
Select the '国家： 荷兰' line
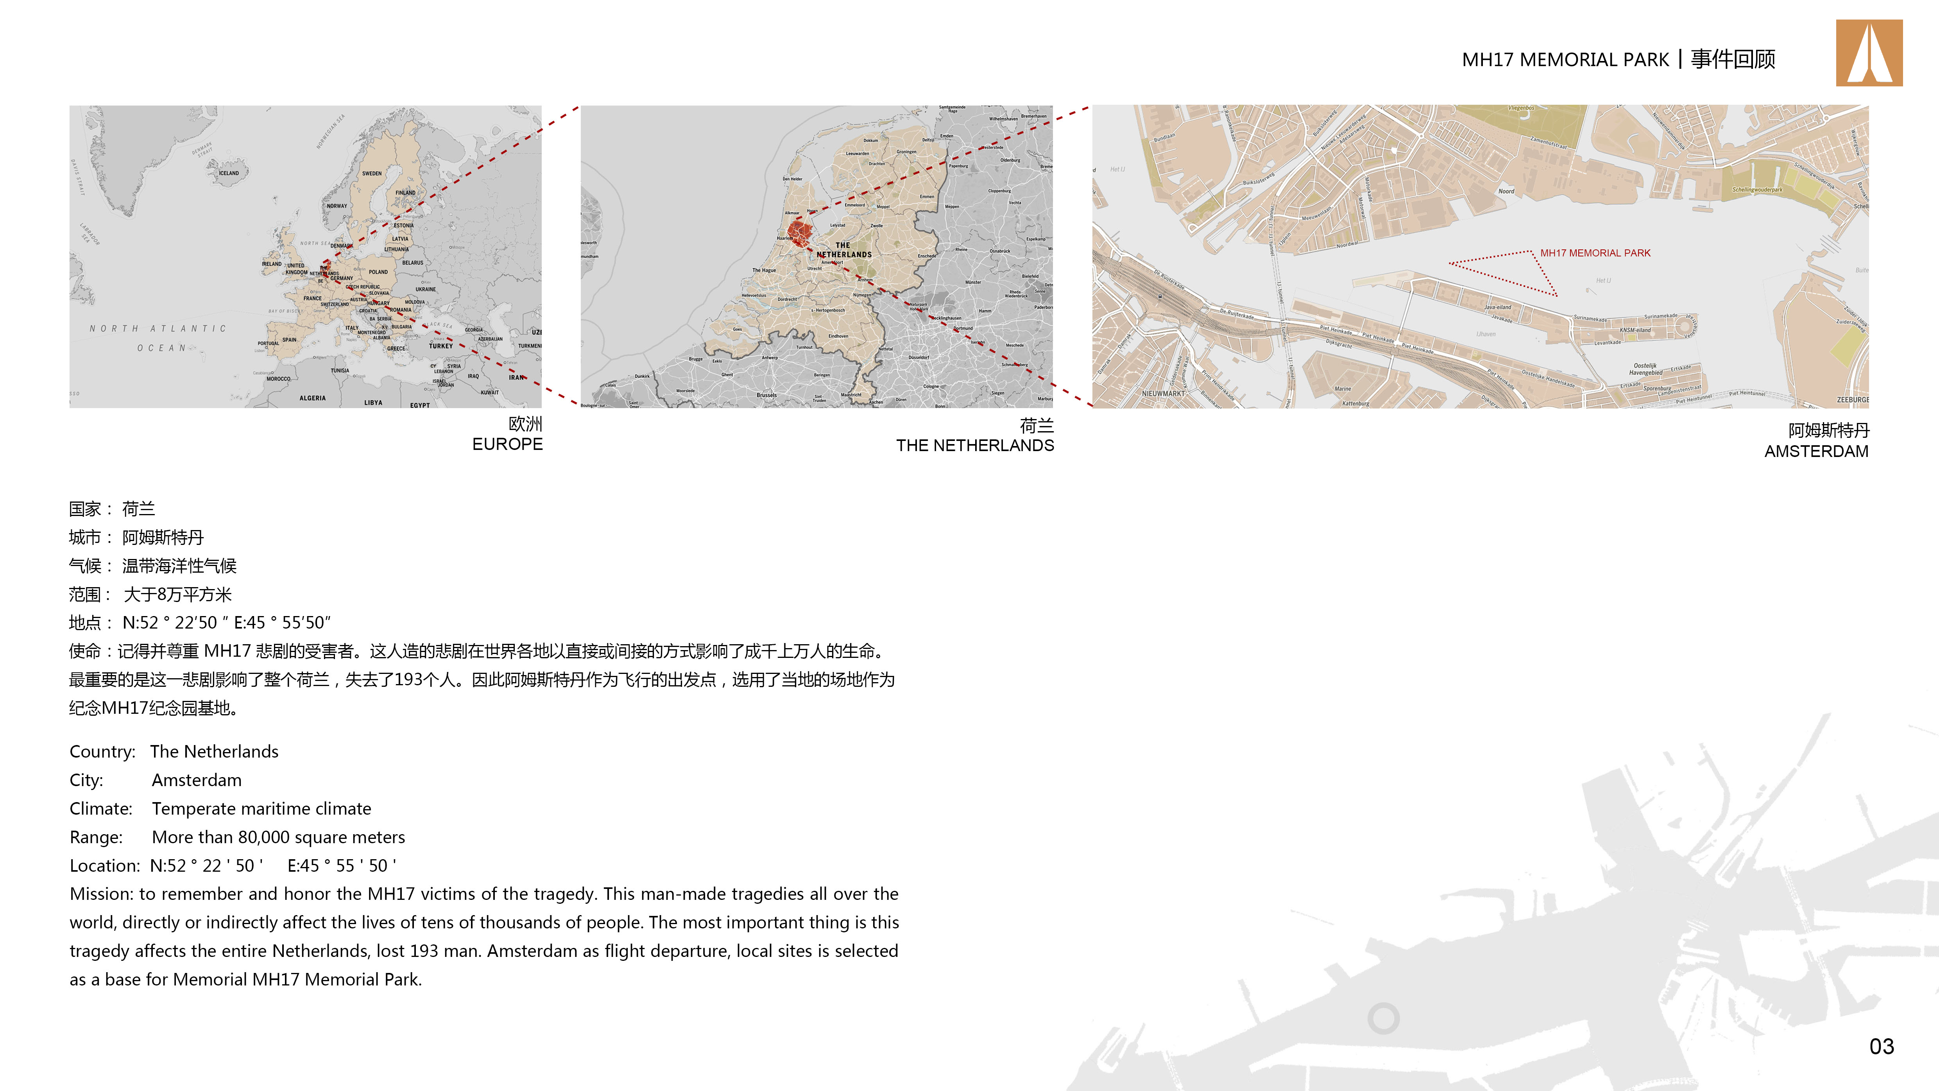click(x=112, y=509)
